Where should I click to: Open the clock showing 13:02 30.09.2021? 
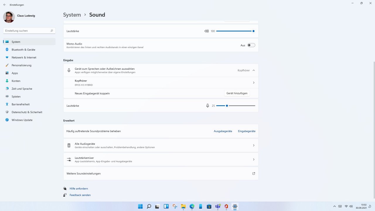[361, 206]
